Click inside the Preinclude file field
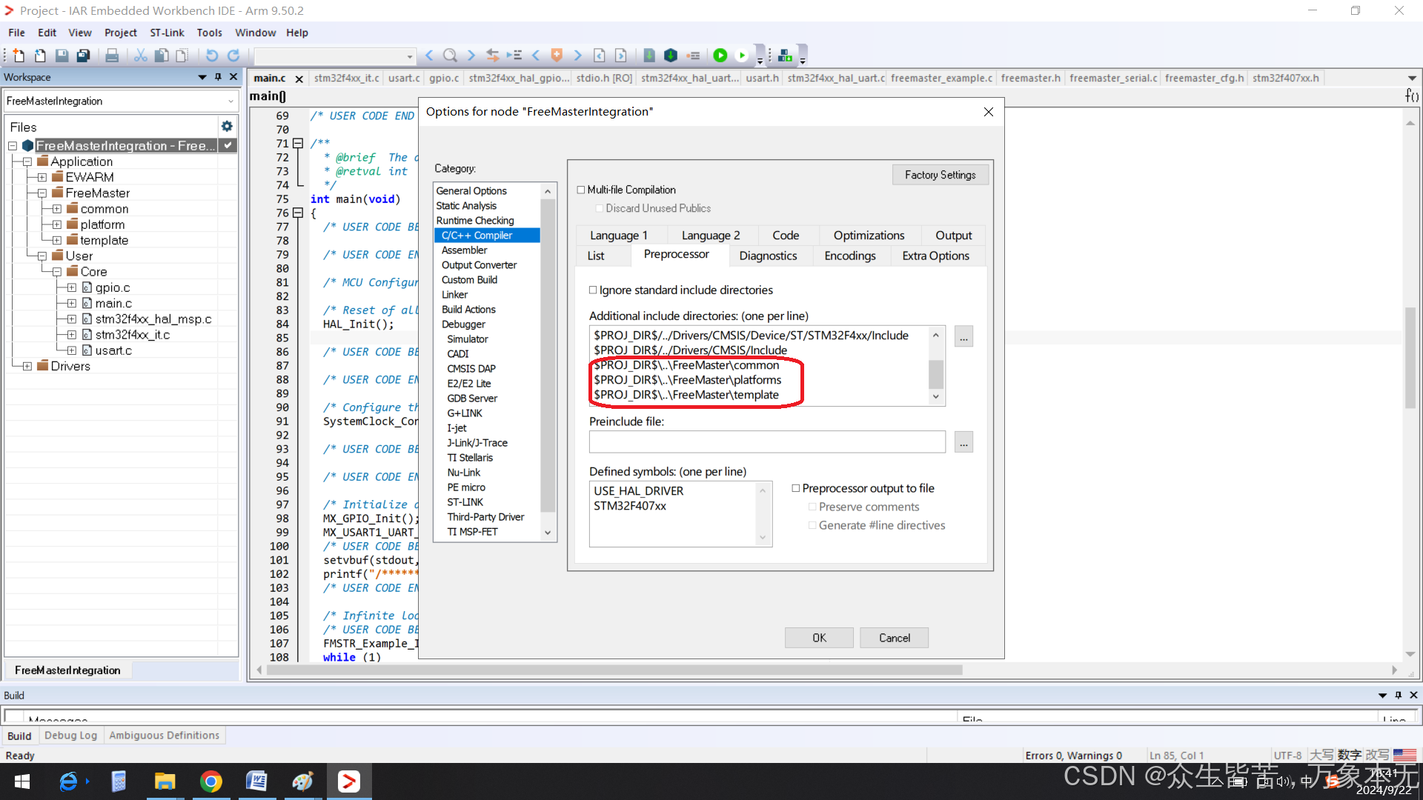1423x800 pixels. (767, 441)
